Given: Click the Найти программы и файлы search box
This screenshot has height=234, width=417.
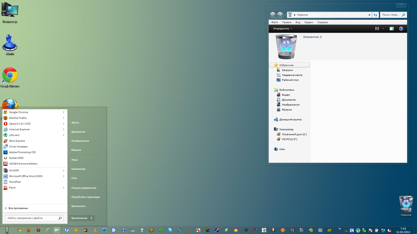Looking at the screenshot, I should (32, 218).
